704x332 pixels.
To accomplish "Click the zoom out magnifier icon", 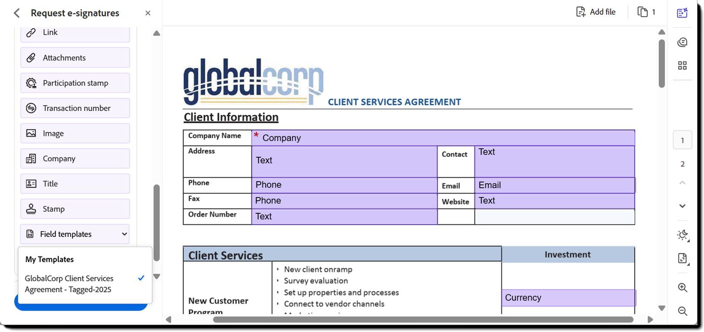I will coord(683,311).
